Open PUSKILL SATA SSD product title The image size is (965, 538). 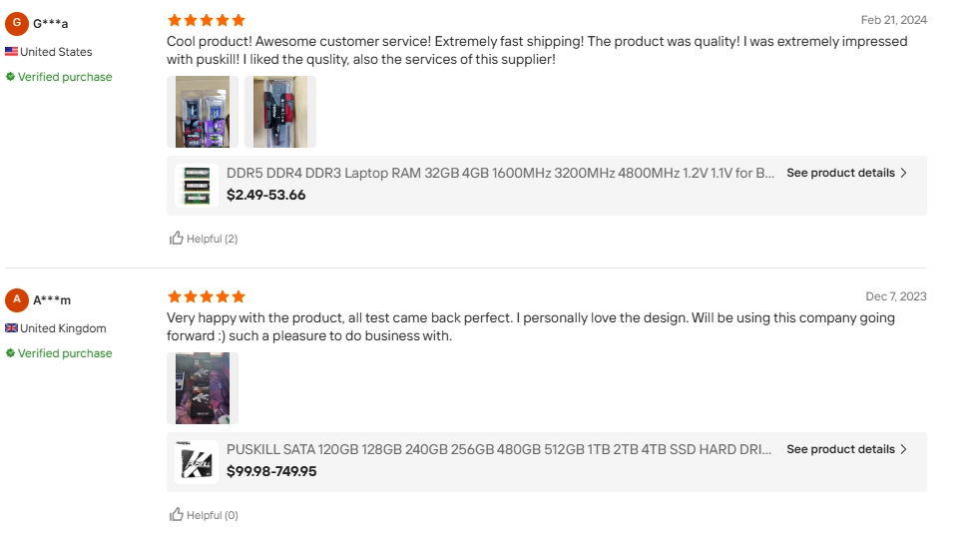498,449
